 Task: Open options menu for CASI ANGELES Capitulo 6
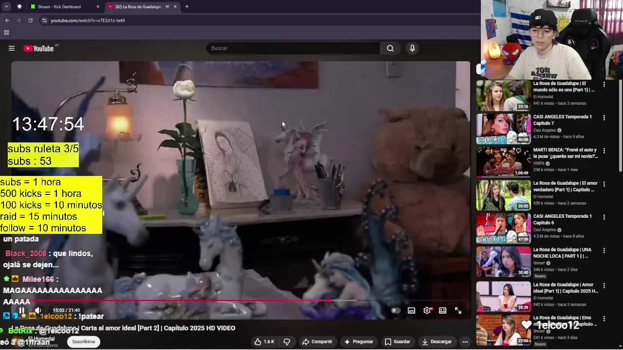(x=604, y=217)
